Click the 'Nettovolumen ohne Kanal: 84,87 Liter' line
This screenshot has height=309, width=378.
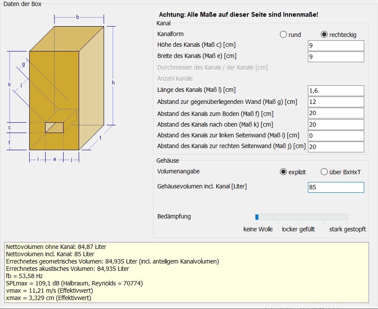click(56, 247)
